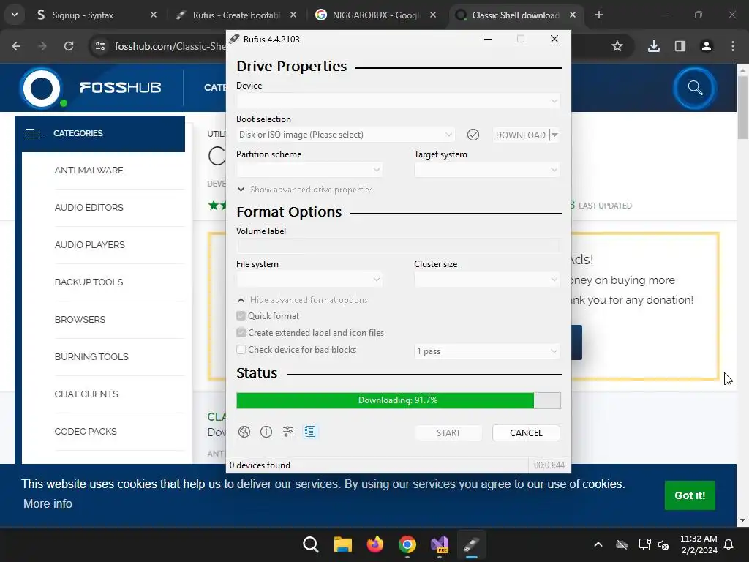Go back in browser history

[16, 46]
